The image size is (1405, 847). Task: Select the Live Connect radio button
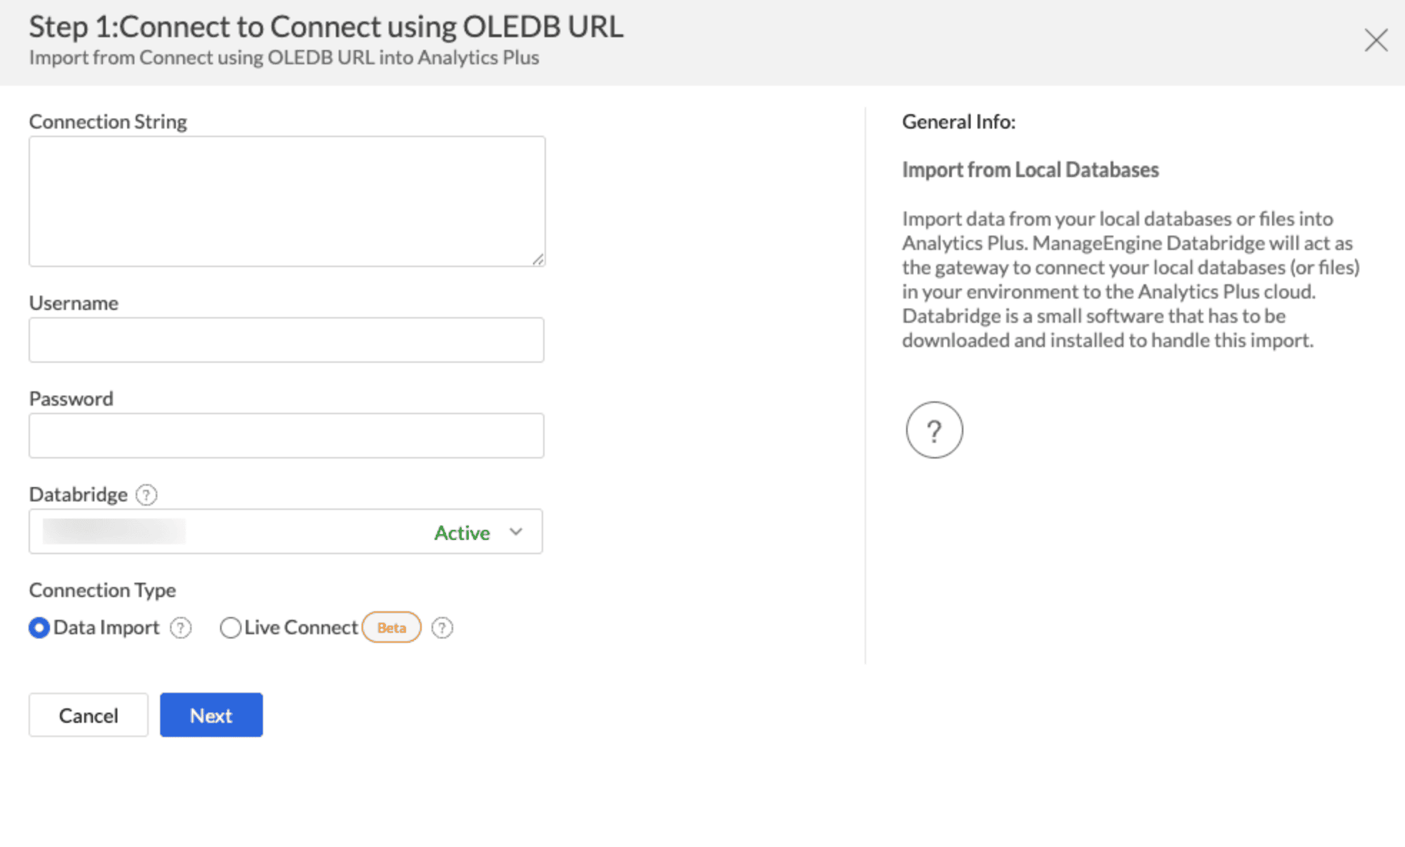click(x=230, y=628)
